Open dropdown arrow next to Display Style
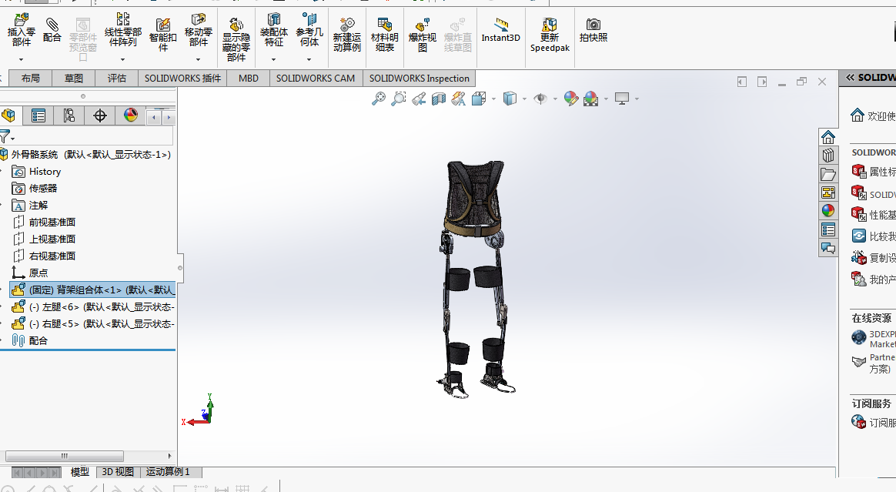This screenshot has height=492, width=896. [524, 99]
